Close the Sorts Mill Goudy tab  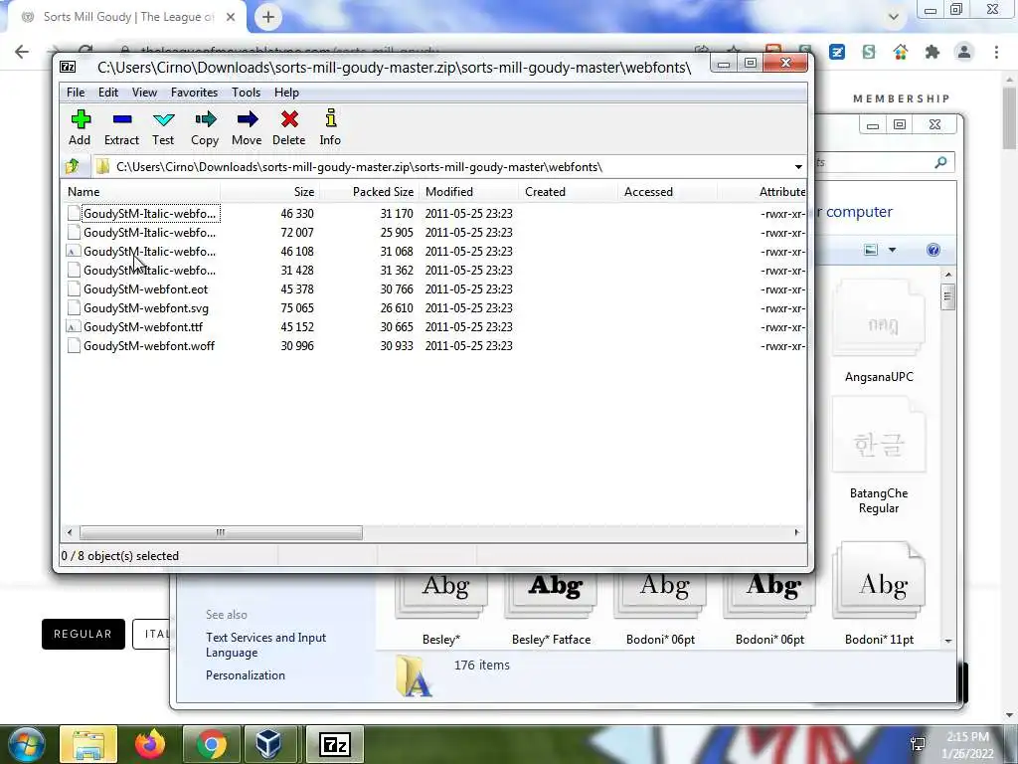(x=231, y=17)
